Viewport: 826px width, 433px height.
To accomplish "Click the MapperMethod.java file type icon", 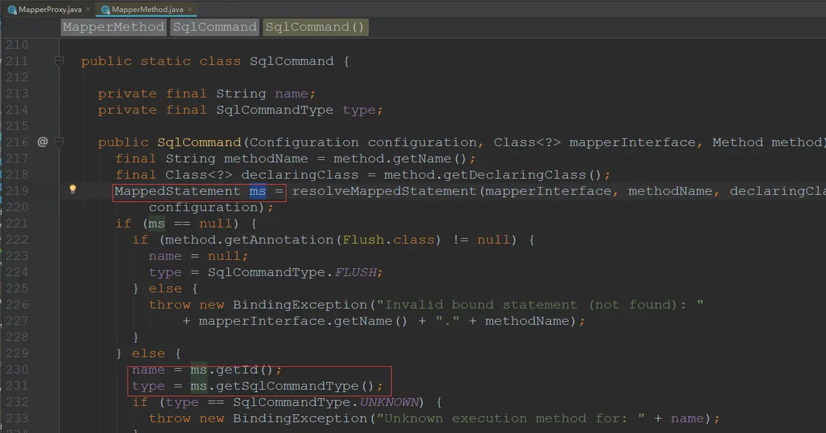I will click(105, 10).
